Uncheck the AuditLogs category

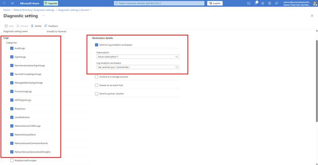coord(12,48)
